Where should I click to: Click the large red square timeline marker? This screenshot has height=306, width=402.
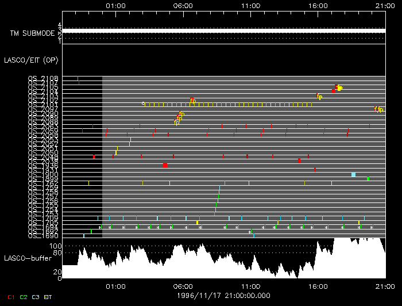click(165, 165)
